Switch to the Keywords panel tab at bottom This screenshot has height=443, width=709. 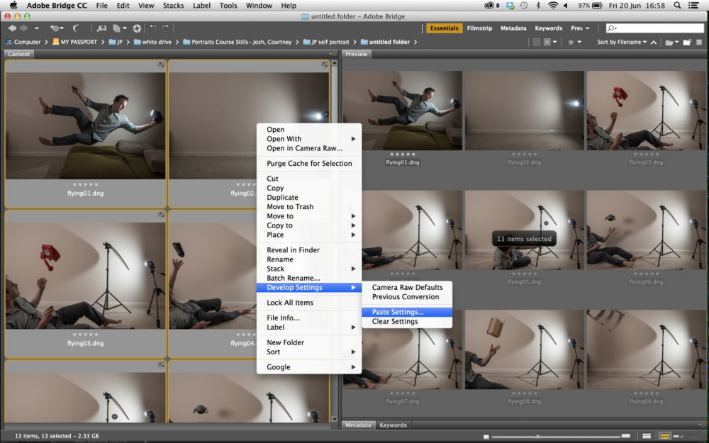(393, 425)
